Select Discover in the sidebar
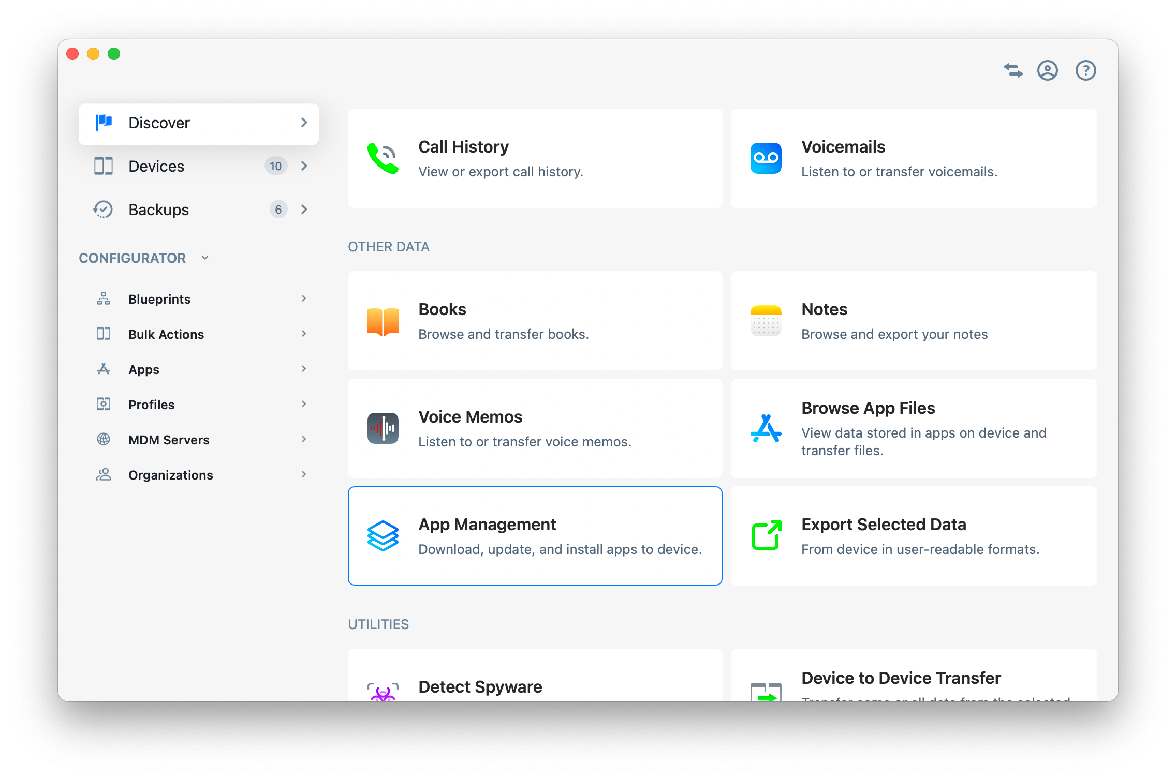1176x778 pixels. coord(198,124)
